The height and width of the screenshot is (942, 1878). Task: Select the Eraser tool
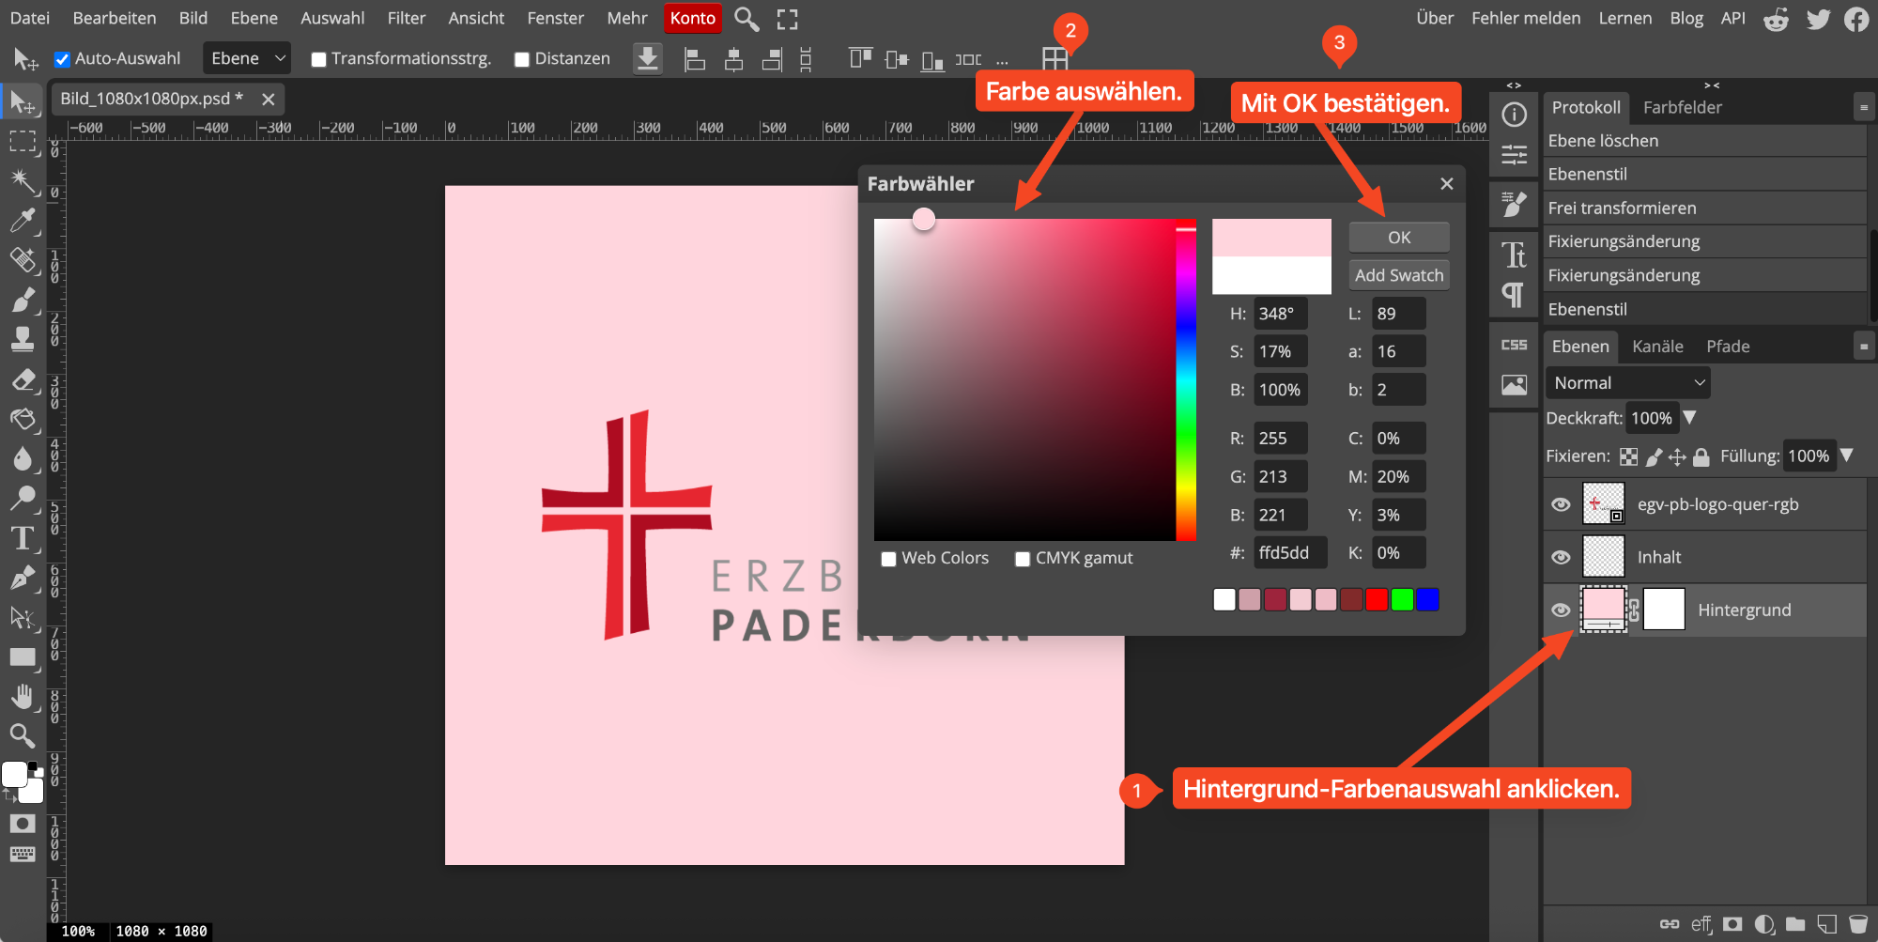click(x=23, y=379)
